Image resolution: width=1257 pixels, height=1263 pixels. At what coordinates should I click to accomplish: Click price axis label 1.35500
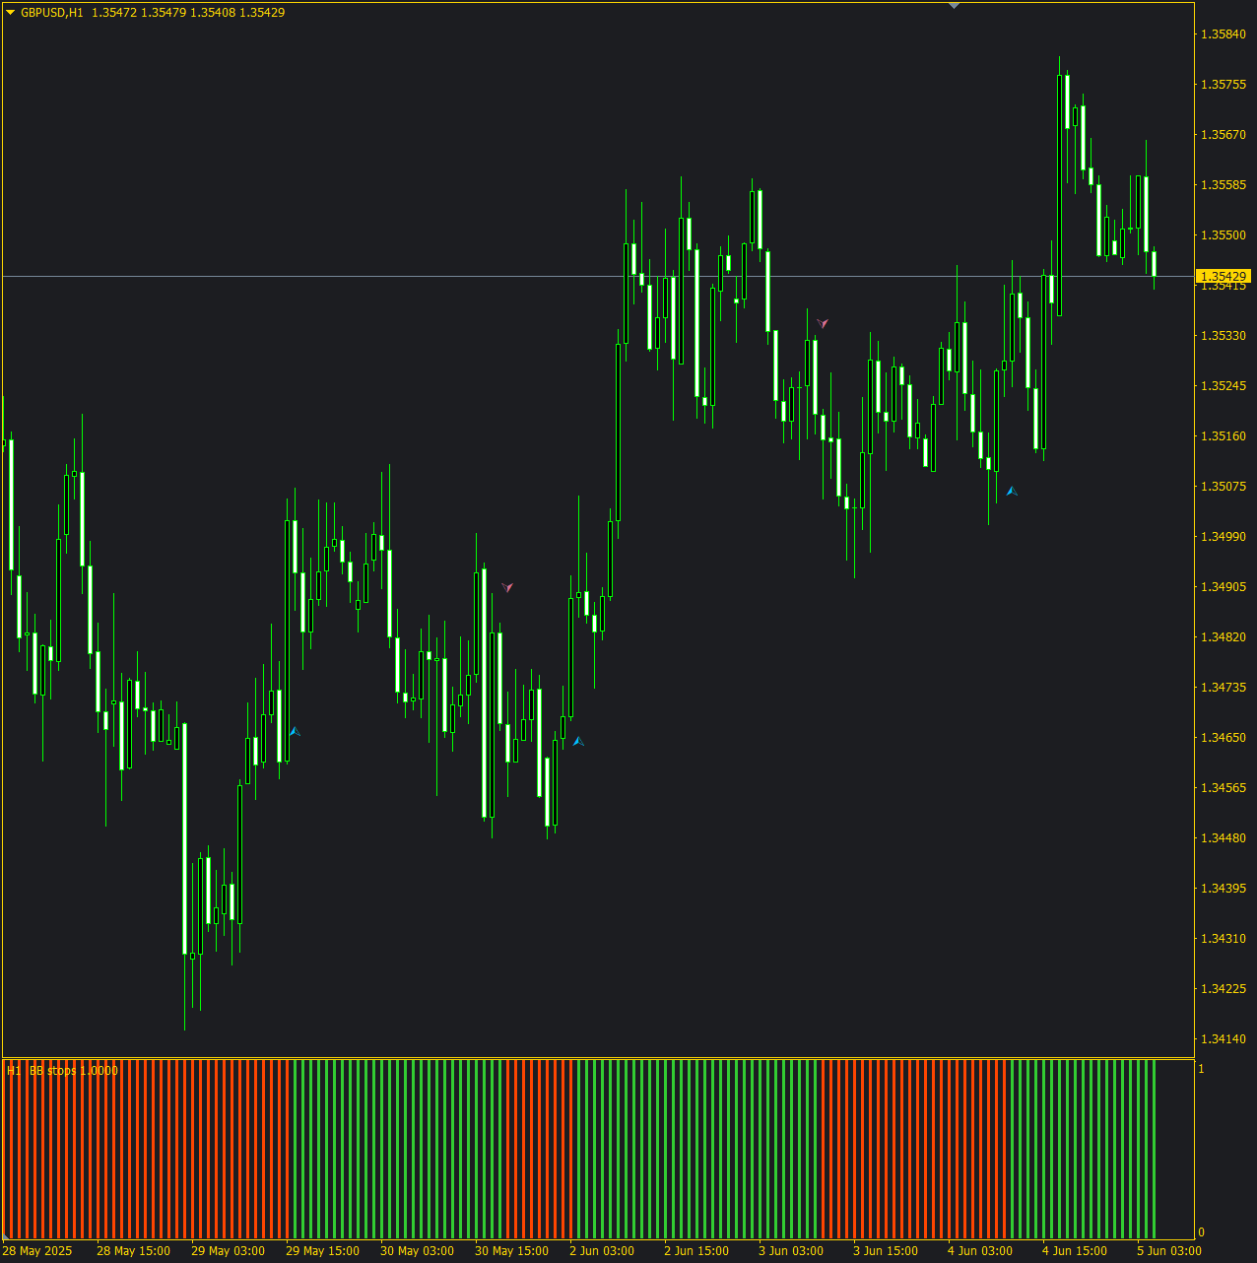click(1223, 235)
